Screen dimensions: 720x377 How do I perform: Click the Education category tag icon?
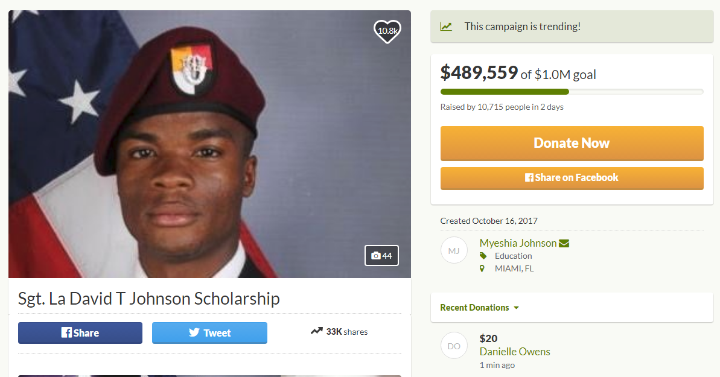pyautogui.click(x=483, y=255)
